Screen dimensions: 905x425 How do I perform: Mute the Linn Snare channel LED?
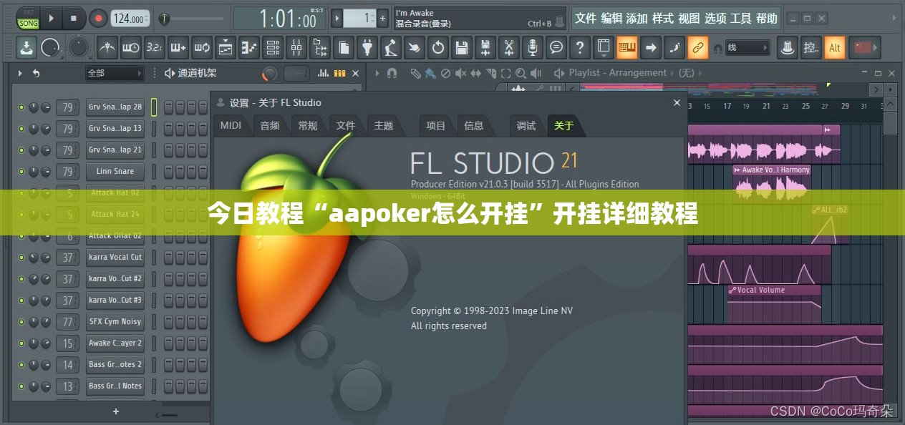point(21,172)
